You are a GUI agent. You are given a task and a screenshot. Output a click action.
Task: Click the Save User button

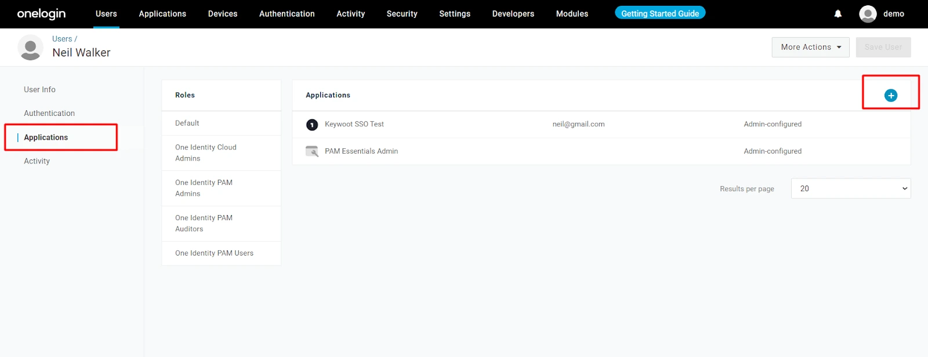tap(883, 48)
